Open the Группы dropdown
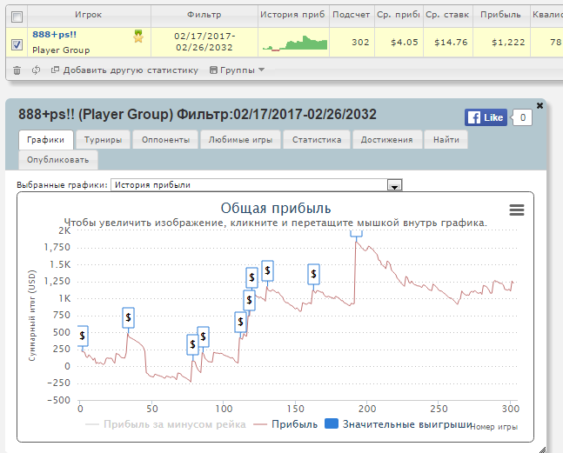This screenshot has width=563, height=453. pos(237,70)
